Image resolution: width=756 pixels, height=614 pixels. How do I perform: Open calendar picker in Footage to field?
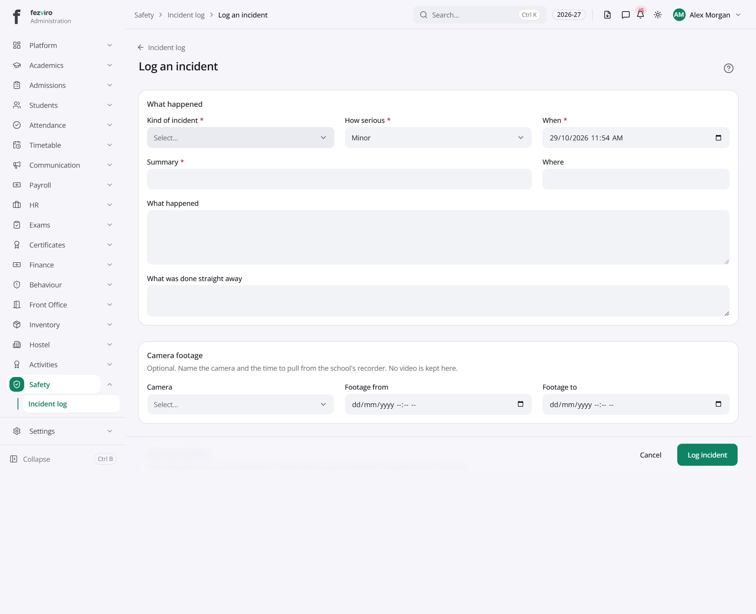[x=718, y=404]
